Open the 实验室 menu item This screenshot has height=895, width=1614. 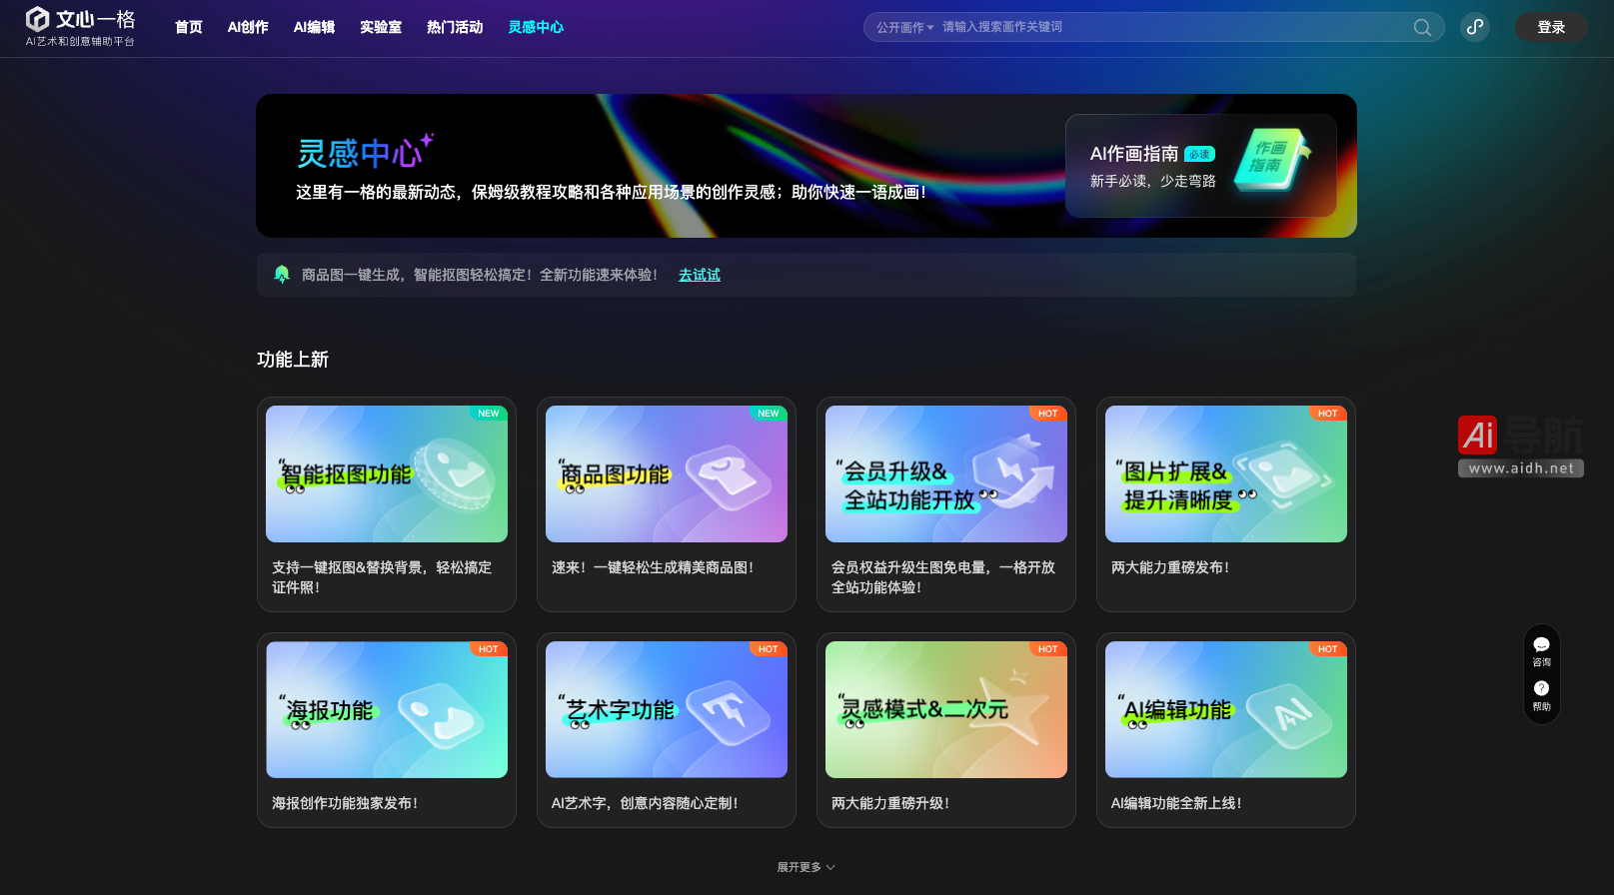click(381, 27)
